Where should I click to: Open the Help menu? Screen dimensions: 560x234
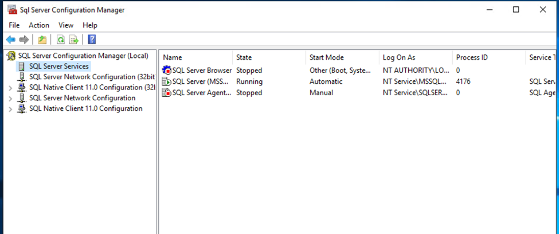[x=90, y=25]
